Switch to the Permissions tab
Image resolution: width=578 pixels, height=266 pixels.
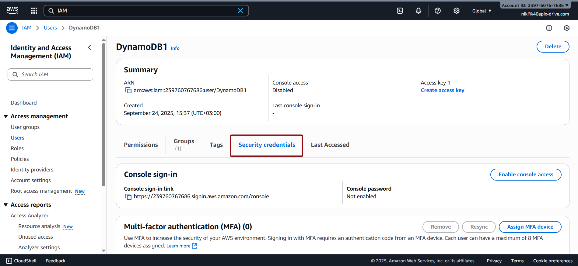[x=141, y=145]
